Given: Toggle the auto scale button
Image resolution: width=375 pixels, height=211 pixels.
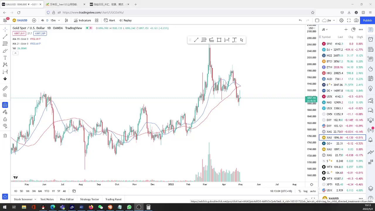Looking at the screenshot, I should pyautogui.click(x=313, y=191).
